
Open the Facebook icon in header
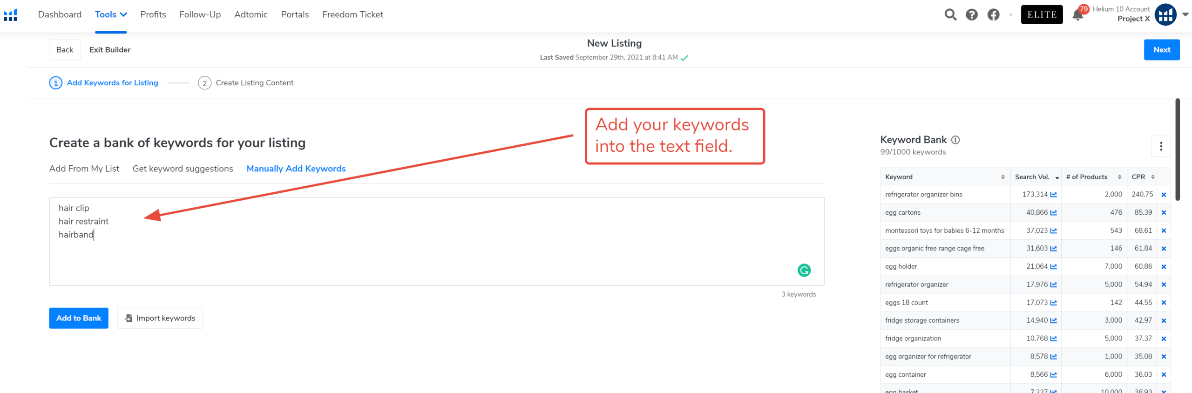994,15
